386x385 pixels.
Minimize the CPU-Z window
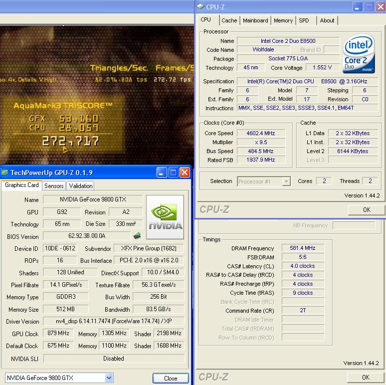357,7
